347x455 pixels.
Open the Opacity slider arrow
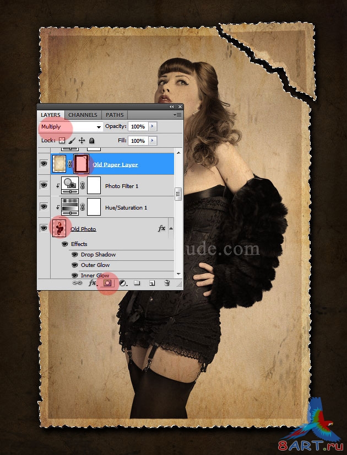(x=152, y=127)
